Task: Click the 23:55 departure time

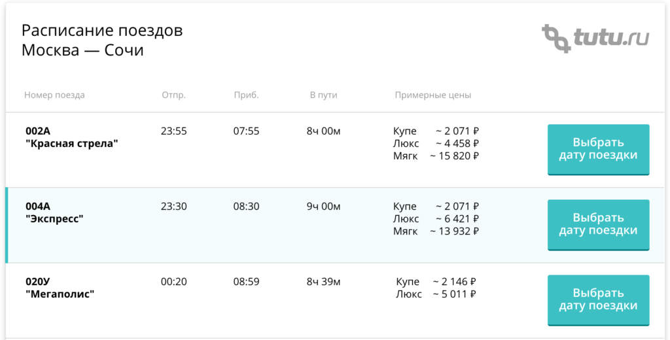Action: tap(173, 131)
